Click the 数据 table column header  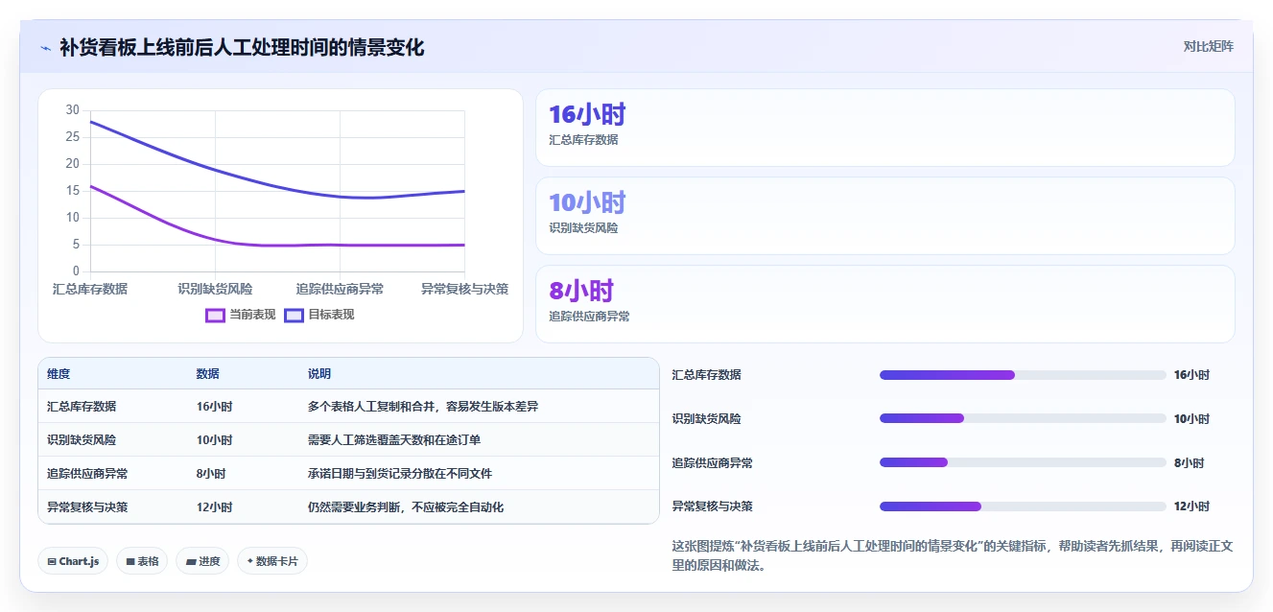click(x=208, y=374)
